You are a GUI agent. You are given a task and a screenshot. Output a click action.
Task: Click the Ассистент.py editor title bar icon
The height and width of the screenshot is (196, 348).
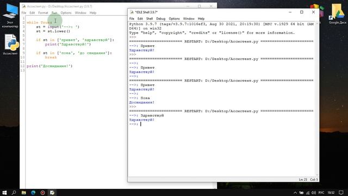[24, 6]
